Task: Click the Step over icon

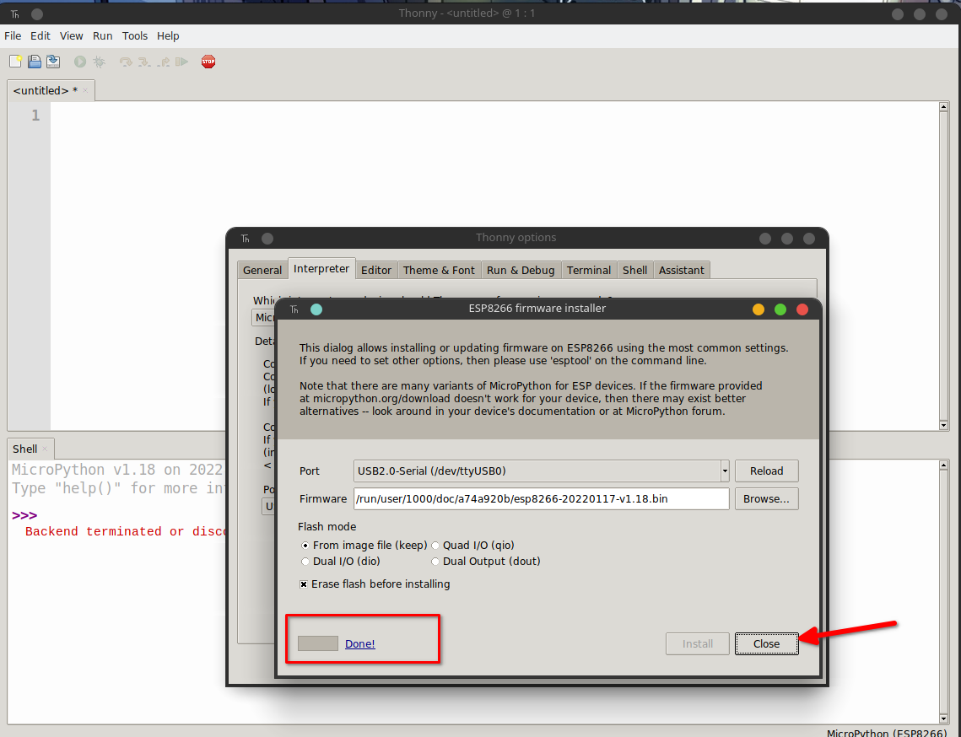Action: tap(126, 62)
